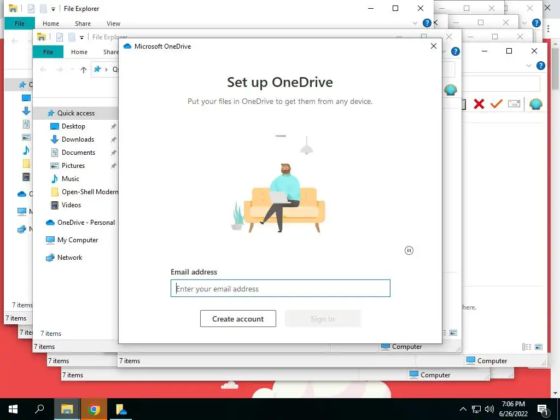560x420 pixels.
Task: Click Music note icon in rear explorer sidebar
Action: click(x=26, y=150)
